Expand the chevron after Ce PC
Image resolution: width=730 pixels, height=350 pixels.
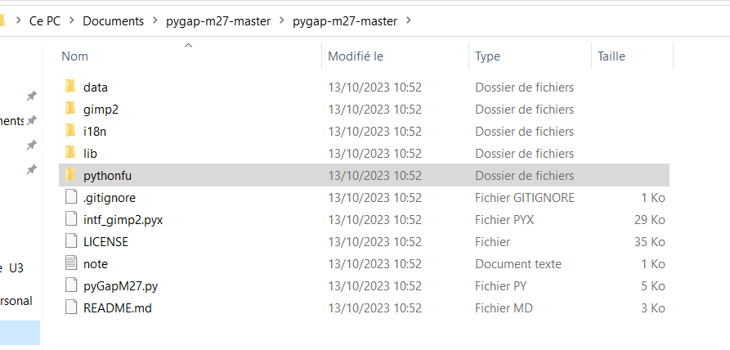tap(73, 21)
